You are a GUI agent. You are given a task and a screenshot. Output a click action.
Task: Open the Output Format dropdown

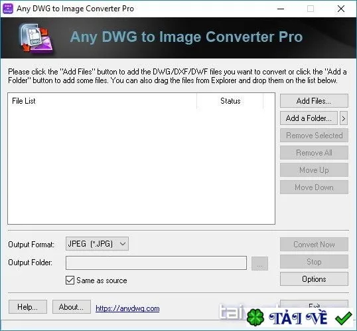[97, 244]
